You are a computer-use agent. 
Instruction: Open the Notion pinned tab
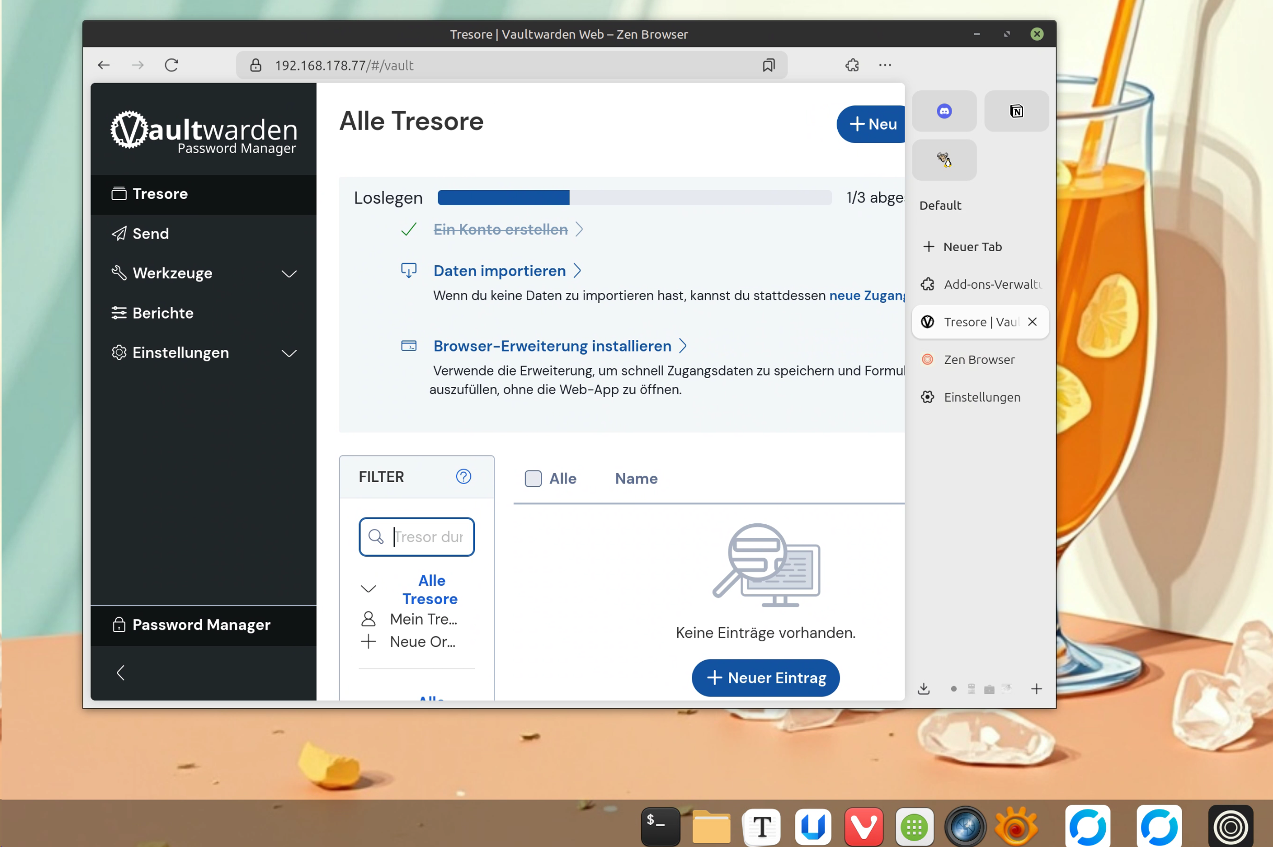pyautogui.click(x=1016, y=111)
